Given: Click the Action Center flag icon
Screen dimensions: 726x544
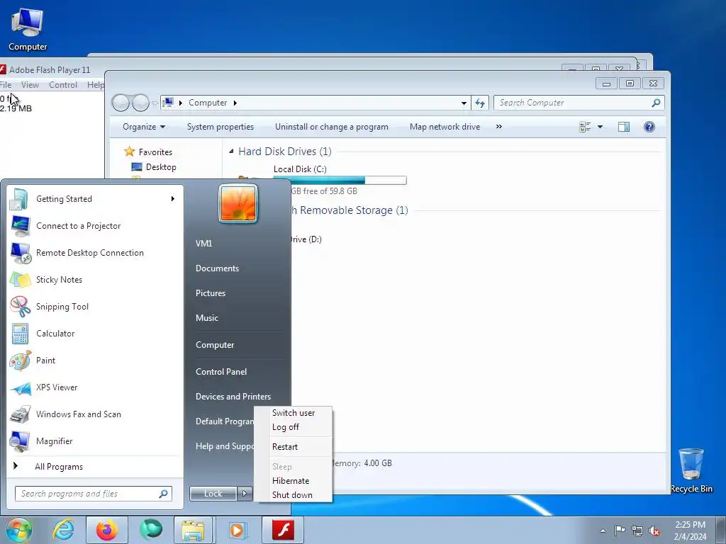Looking at the screenshot, I should (x=620, y=530).
